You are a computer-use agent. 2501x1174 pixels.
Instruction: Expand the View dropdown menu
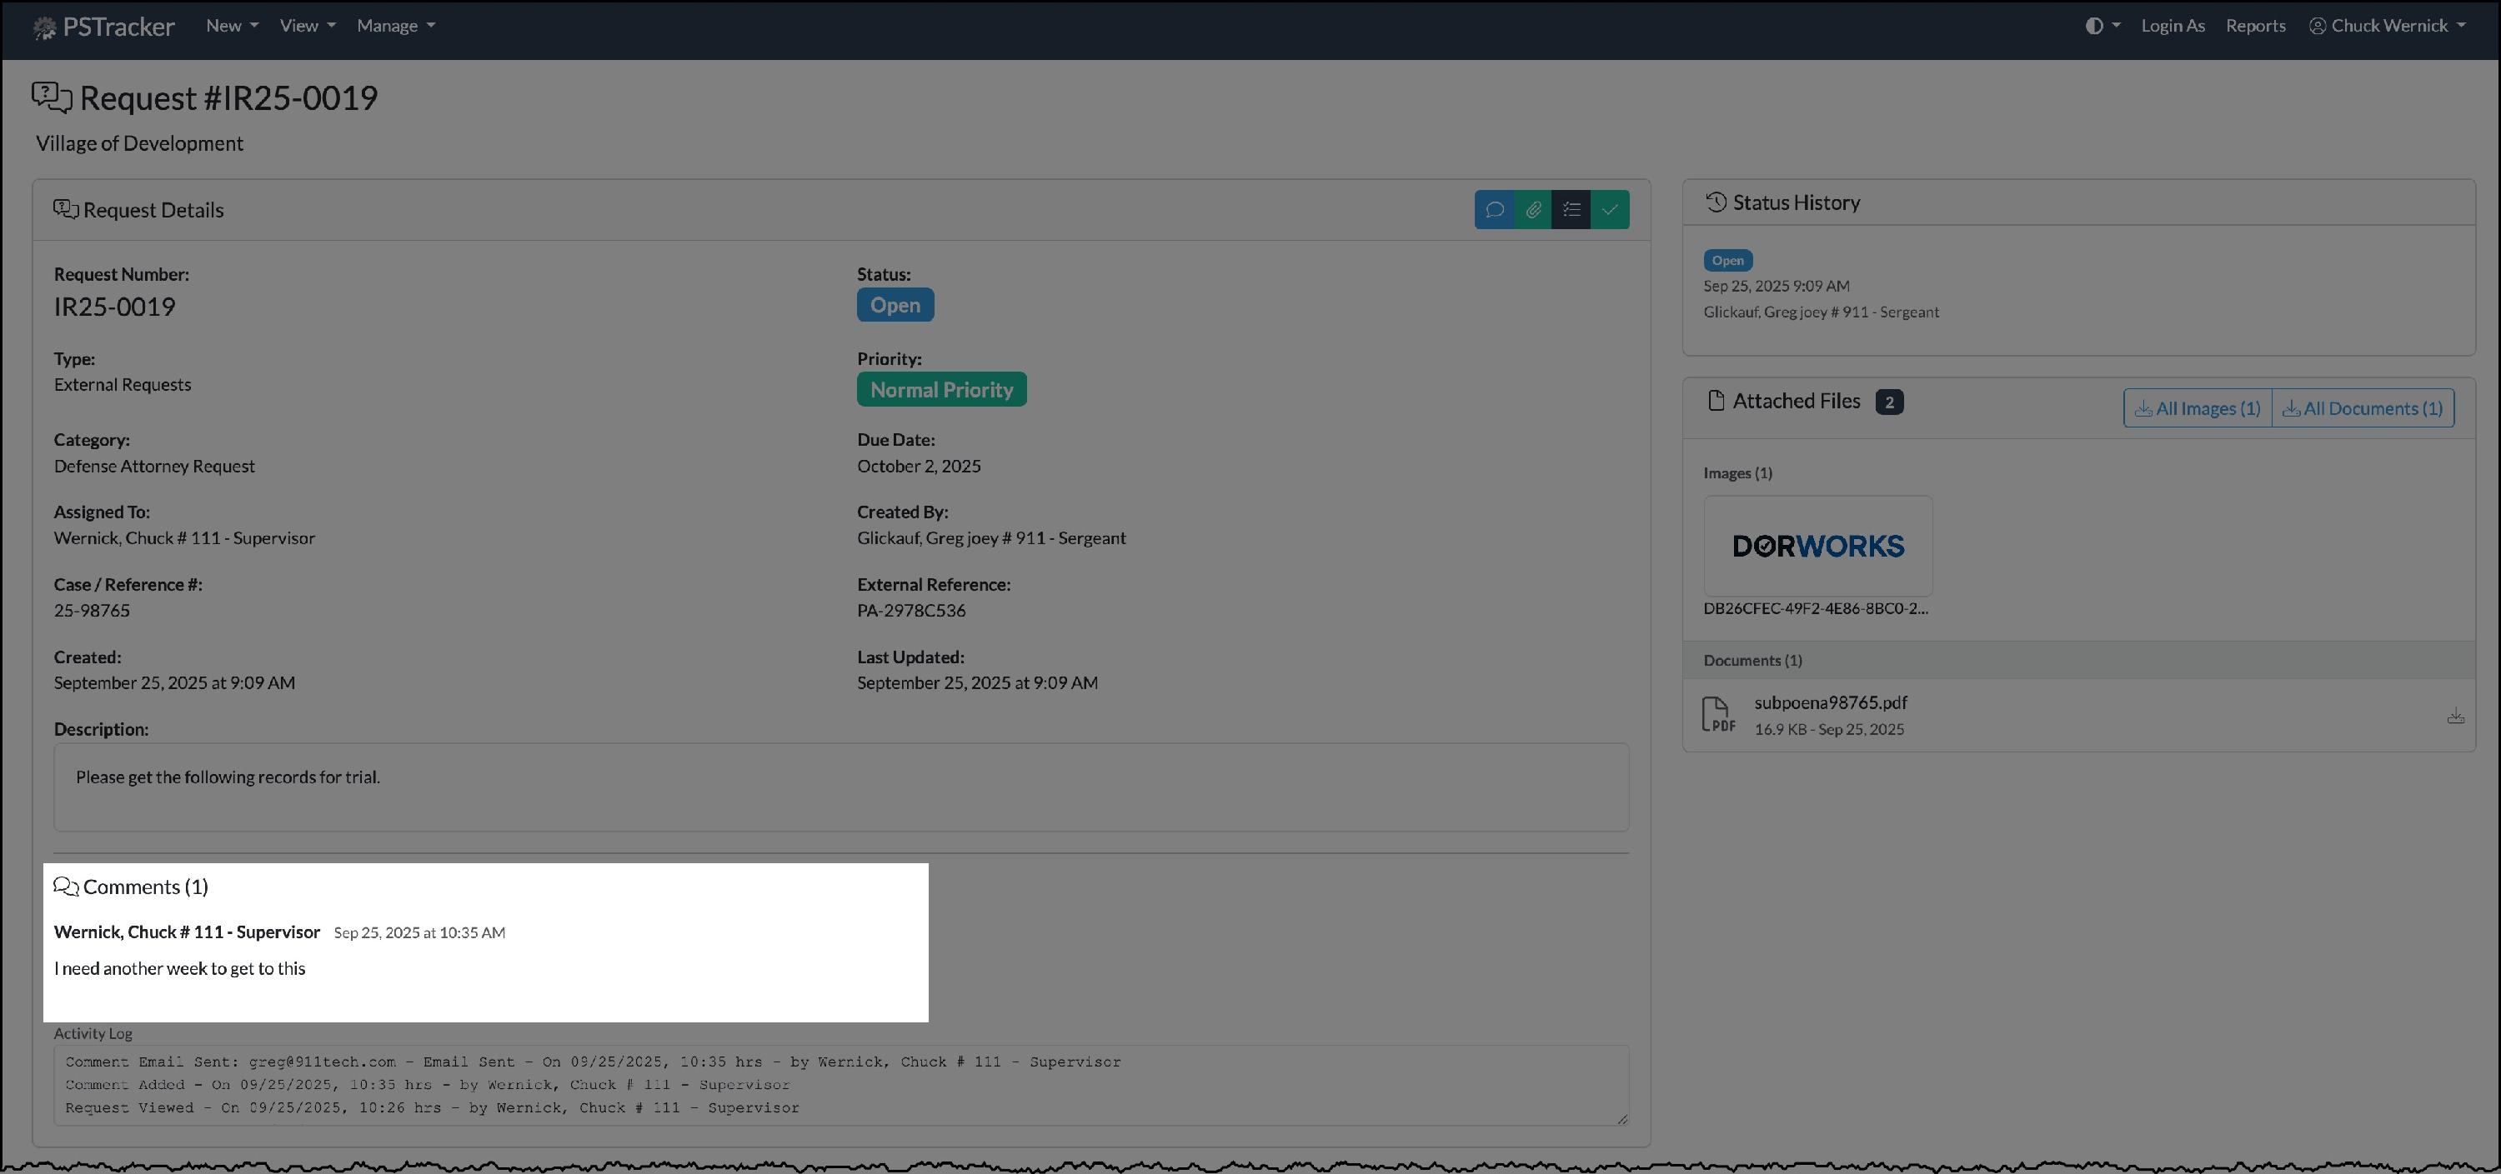click(x=307, y=26)
